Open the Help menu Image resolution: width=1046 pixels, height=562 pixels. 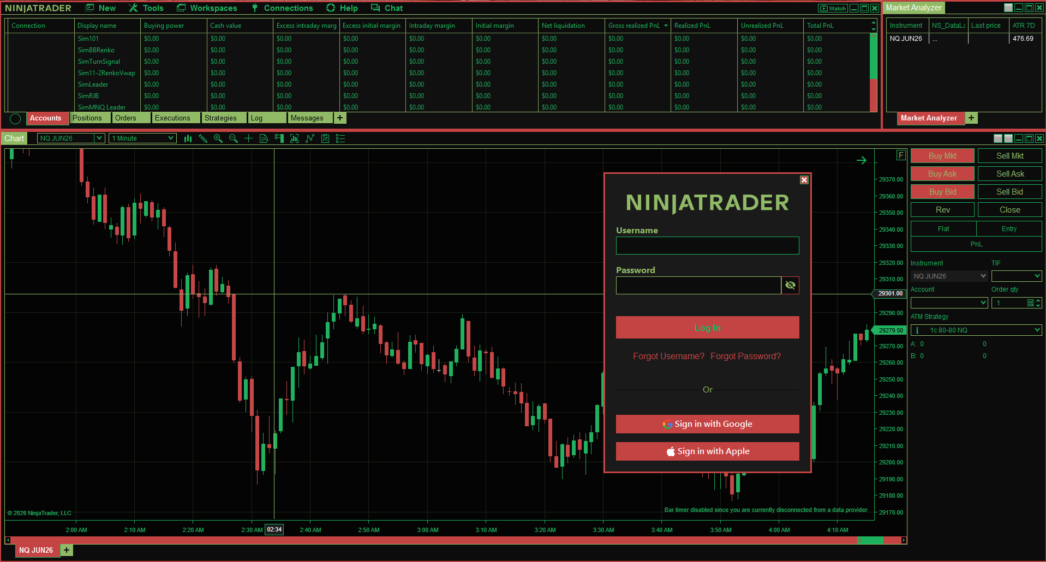pyautogui.click(x=342, y=8)
